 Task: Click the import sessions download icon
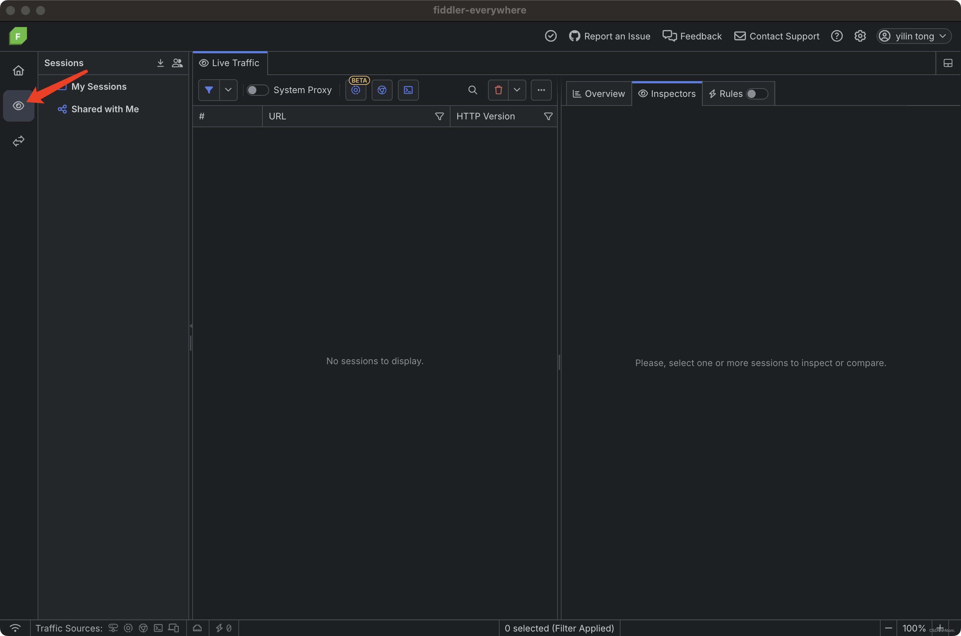pyautogui.click(x=160, y=63)
